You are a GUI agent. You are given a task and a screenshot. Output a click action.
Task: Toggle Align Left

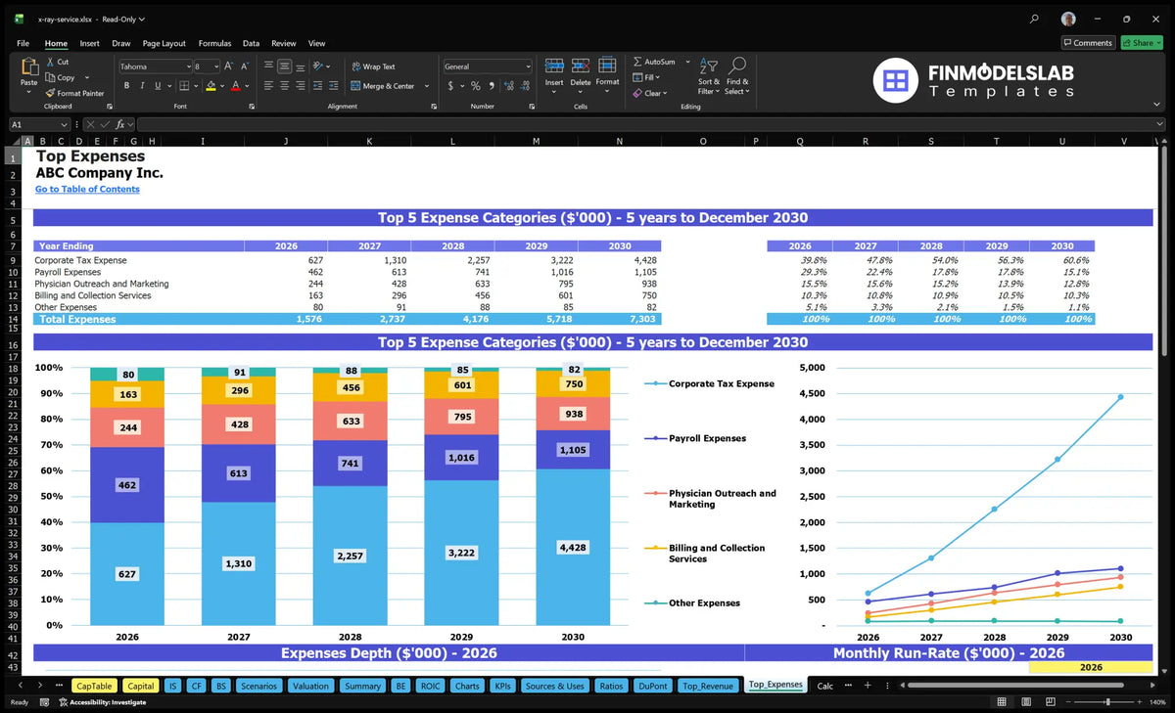[x=268, y=86]
